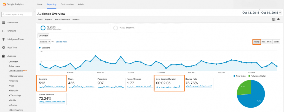Open Dashboards via its grid icon

pyautogui.click(x=4, y=22)
